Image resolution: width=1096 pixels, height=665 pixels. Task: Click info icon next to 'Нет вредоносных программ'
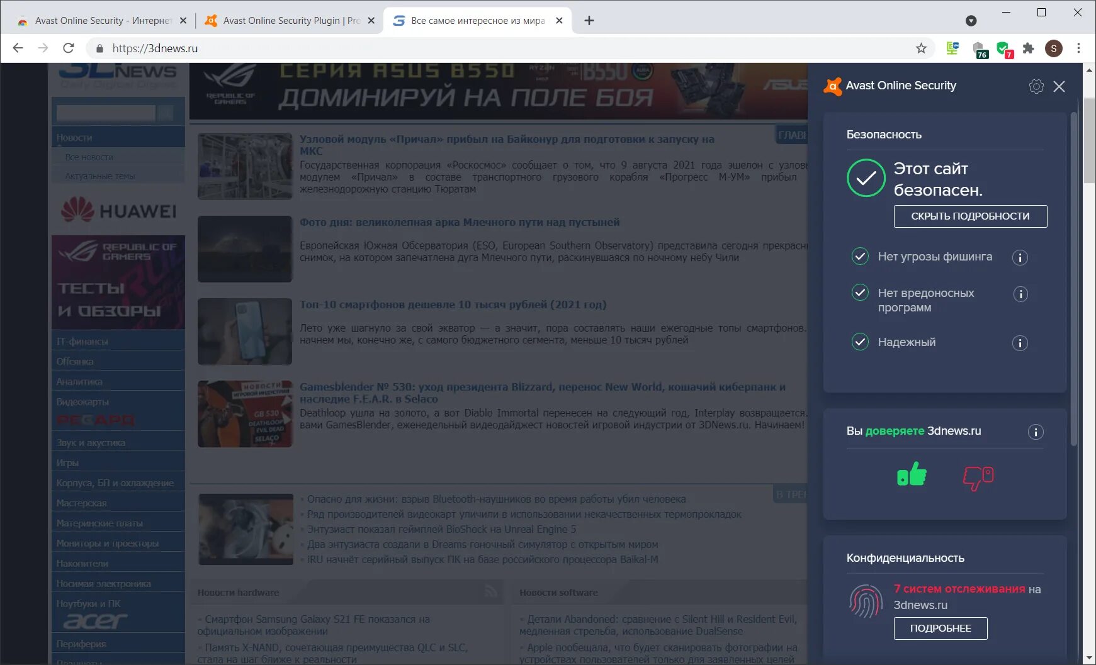pos(1020,294)
